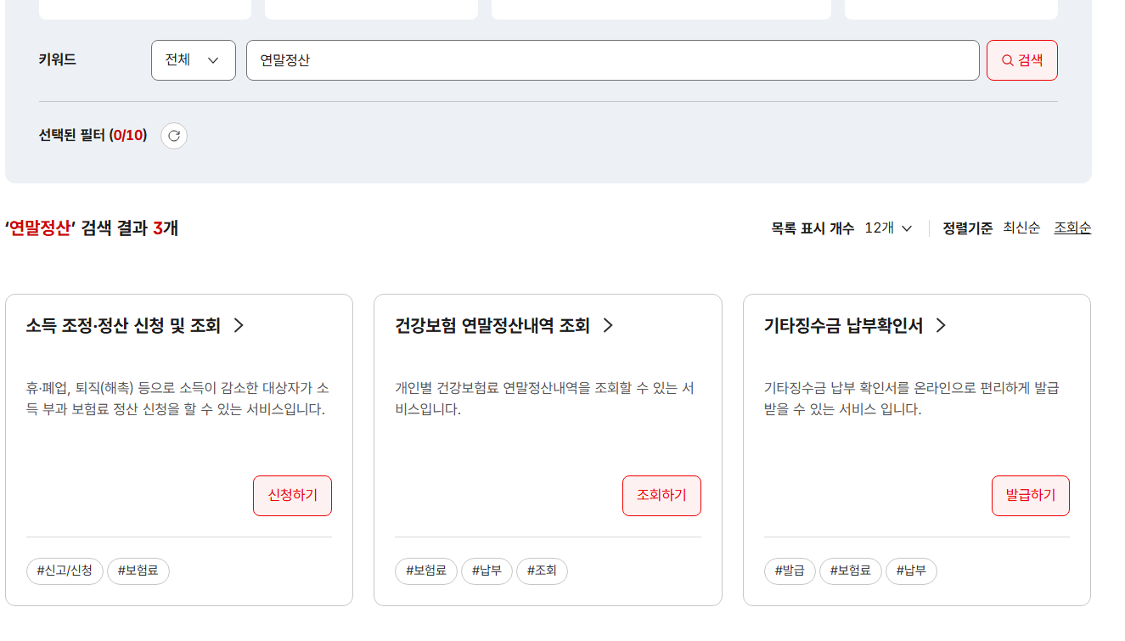Click the keyword search box containing 연말정산
This screenshot has height=641, width=1125.
click(x=612, y=59)
